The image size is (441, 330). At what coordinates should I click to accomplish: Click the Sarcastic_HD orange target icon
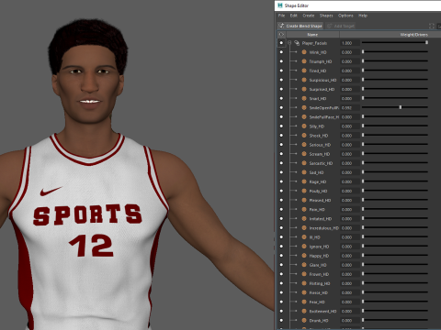[x=304, y=163]
